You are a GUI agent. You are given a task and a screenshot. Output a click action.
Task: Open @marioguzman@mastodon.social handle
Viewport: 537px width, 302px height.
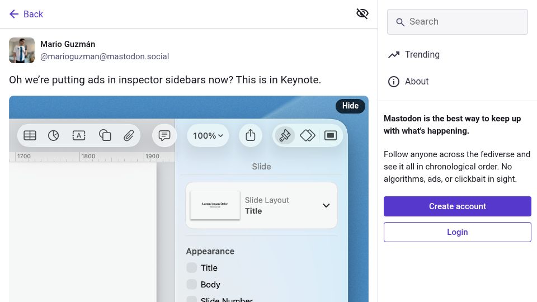105,56
